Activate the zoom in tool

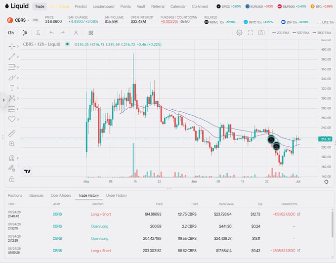pyautogui.click(x=12, y=143)
